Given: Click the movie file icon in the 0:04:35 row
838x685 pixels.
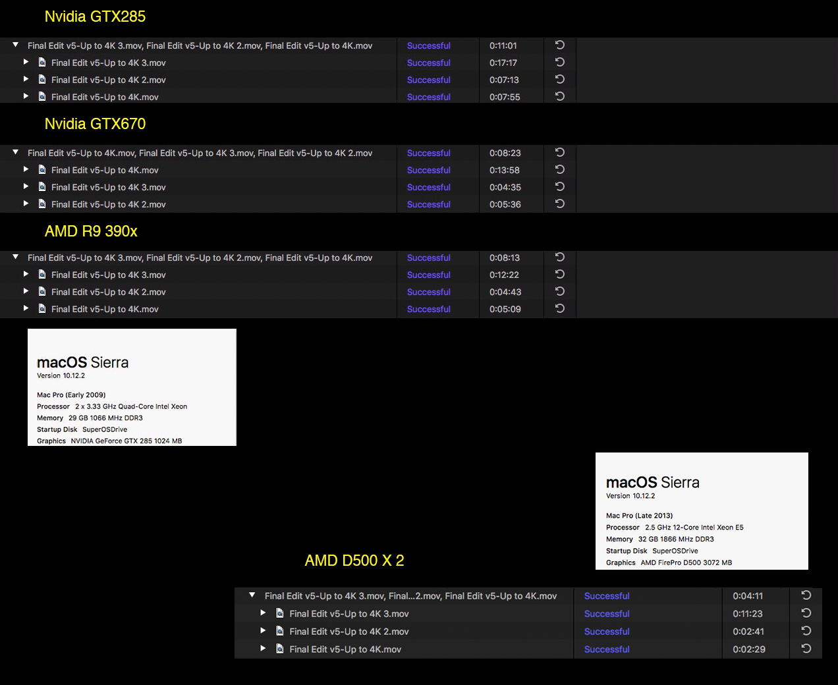Looking at the screenshot, I should [x=42, y=186].
